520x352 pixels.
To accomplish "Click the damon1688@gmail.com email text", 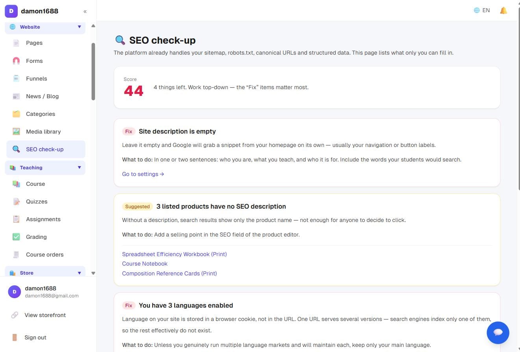I will tap(52, 296).
